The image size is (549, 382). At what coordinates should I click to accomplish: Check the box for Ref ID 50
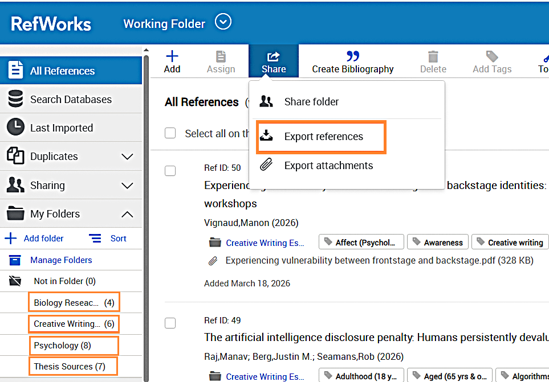(x=170, y=171)
